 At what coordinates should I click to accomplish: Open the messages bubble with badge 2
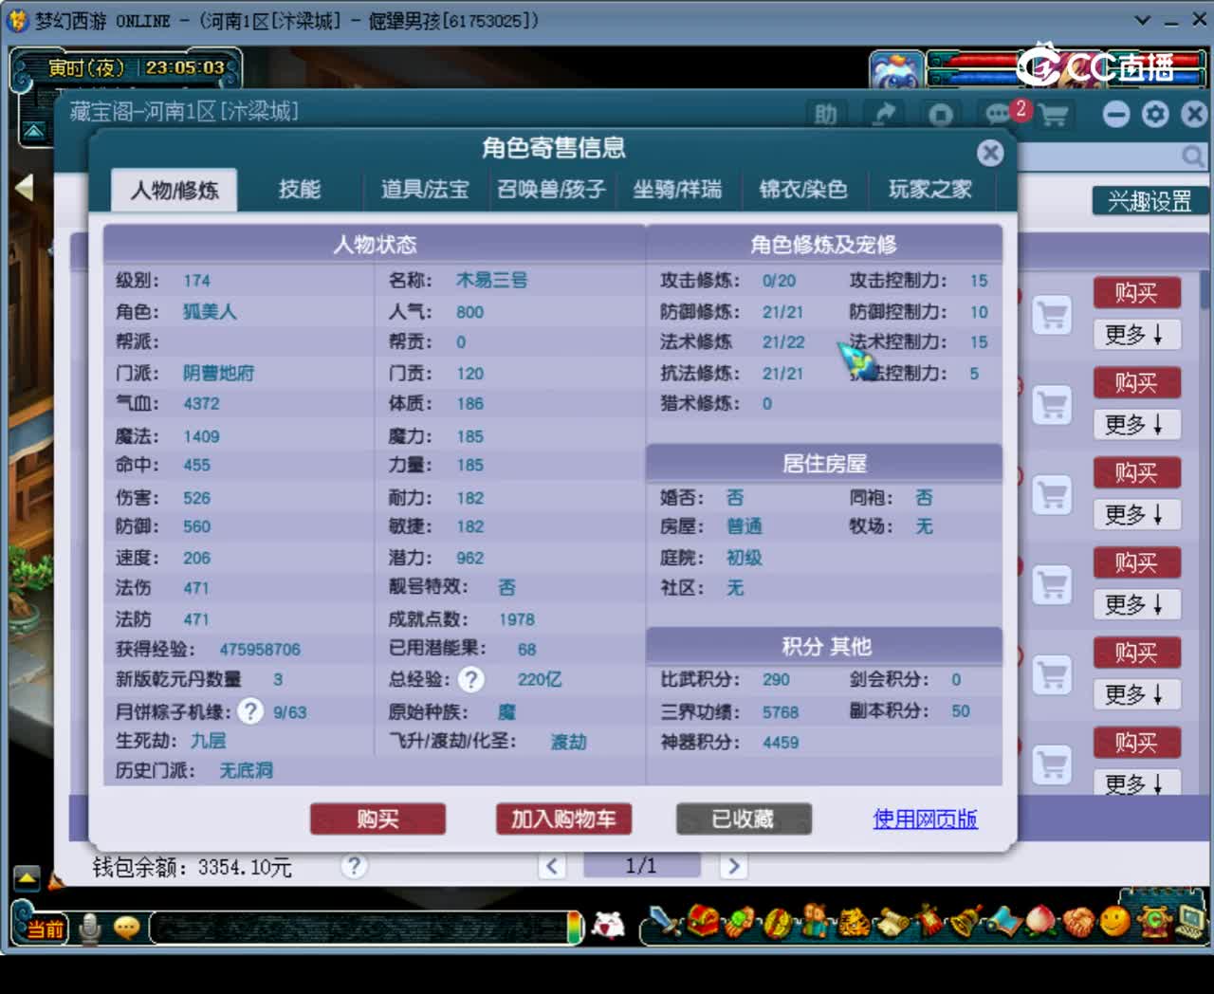[x=999, y=115]
